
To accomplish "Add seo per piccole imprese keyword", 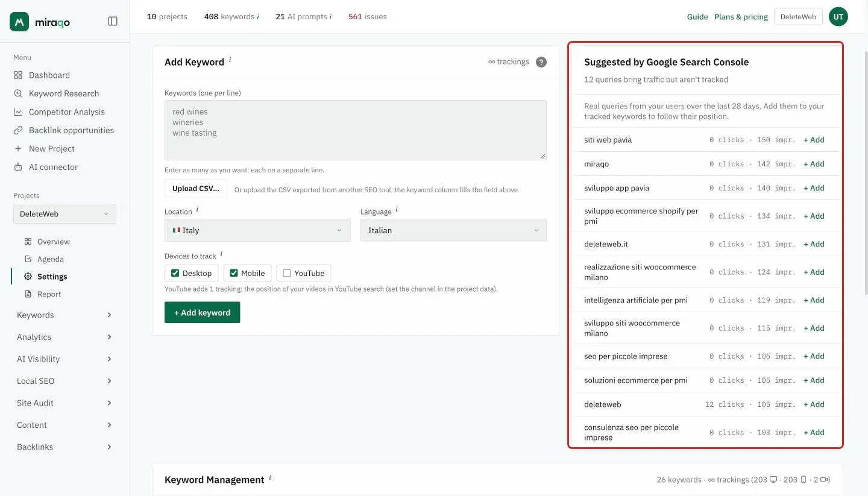I will click(x=814, y=356).
